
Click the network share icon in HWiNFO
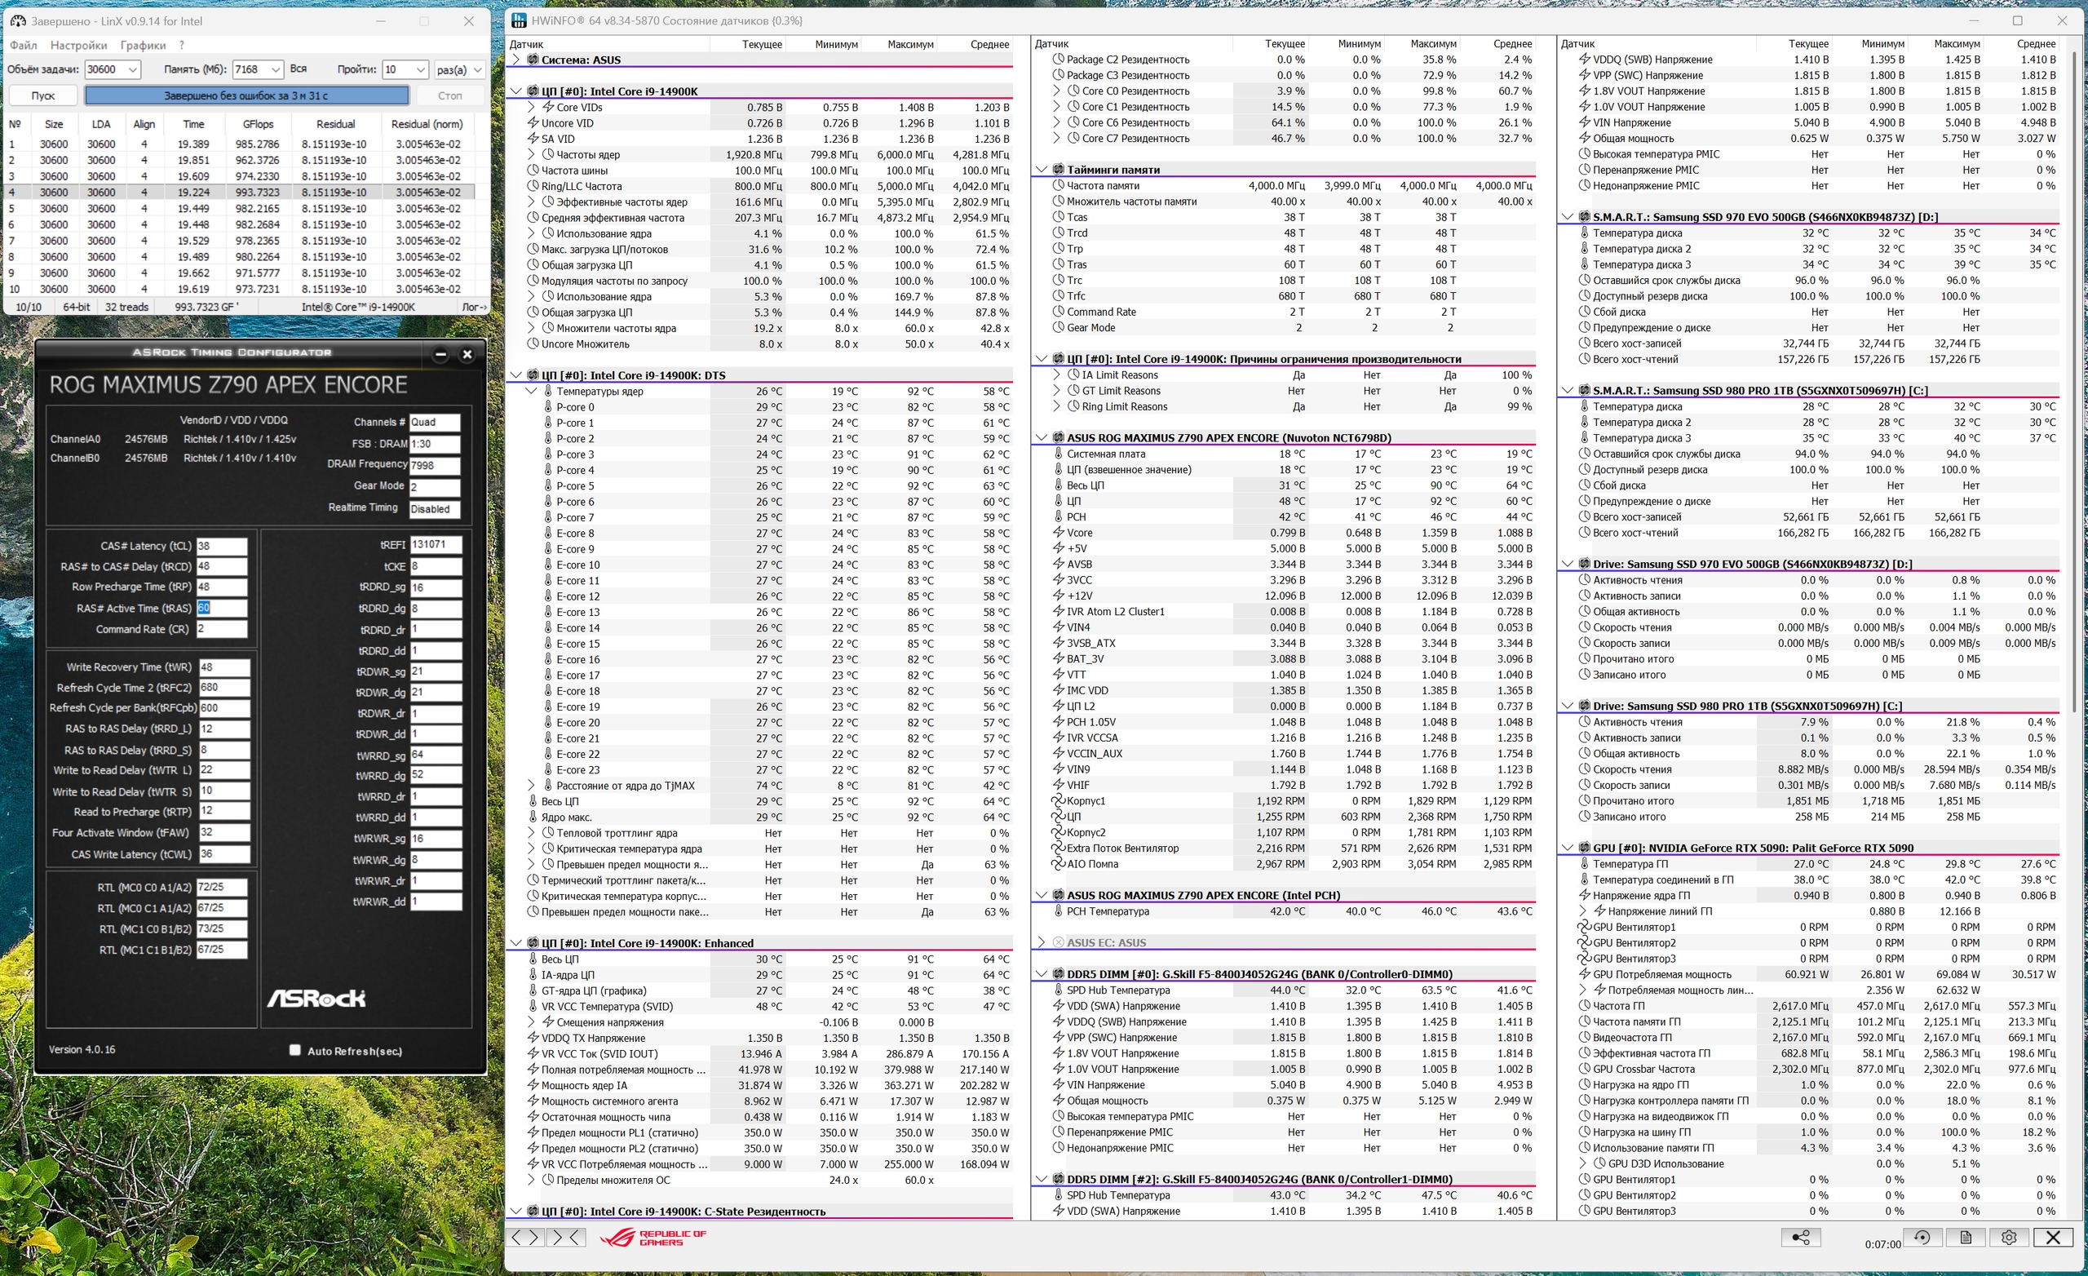click(x=1801, y=1237)
